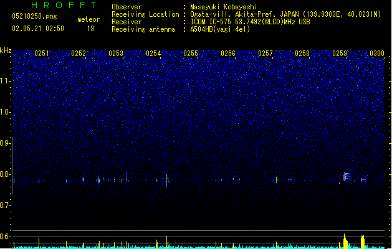This screenshot has width=392, height=249.
Task: Click the wide yellow power bar below 0259
Action: click(x=345, y=242)
